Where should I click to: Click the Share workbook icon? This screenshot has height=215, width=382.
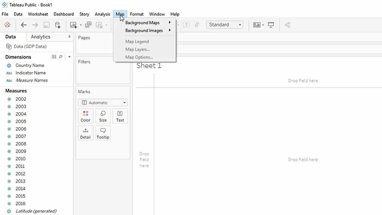coord(287,25)
